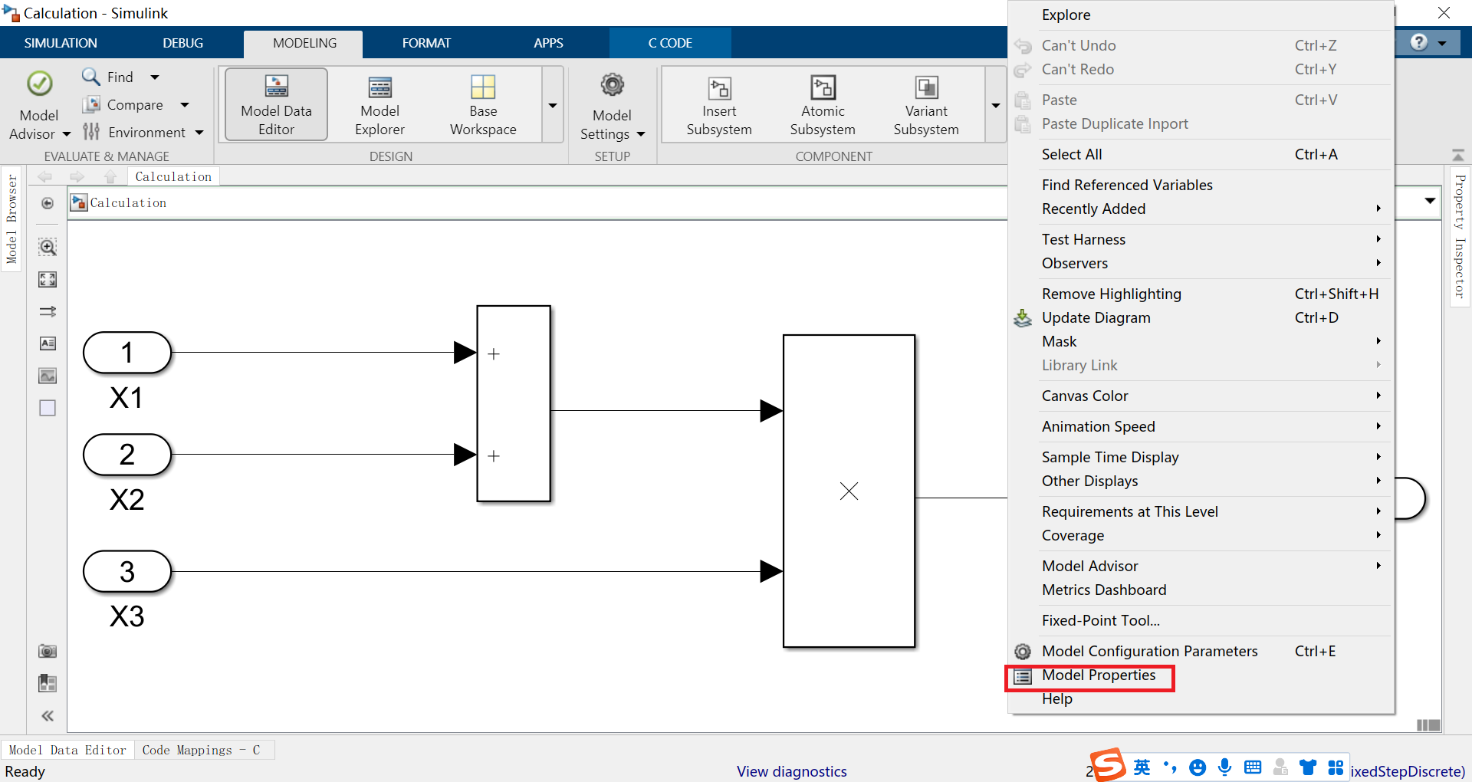Click the navigate back arrow
The width and height of the screenshot is (1472, 782).
pos(45,177)
